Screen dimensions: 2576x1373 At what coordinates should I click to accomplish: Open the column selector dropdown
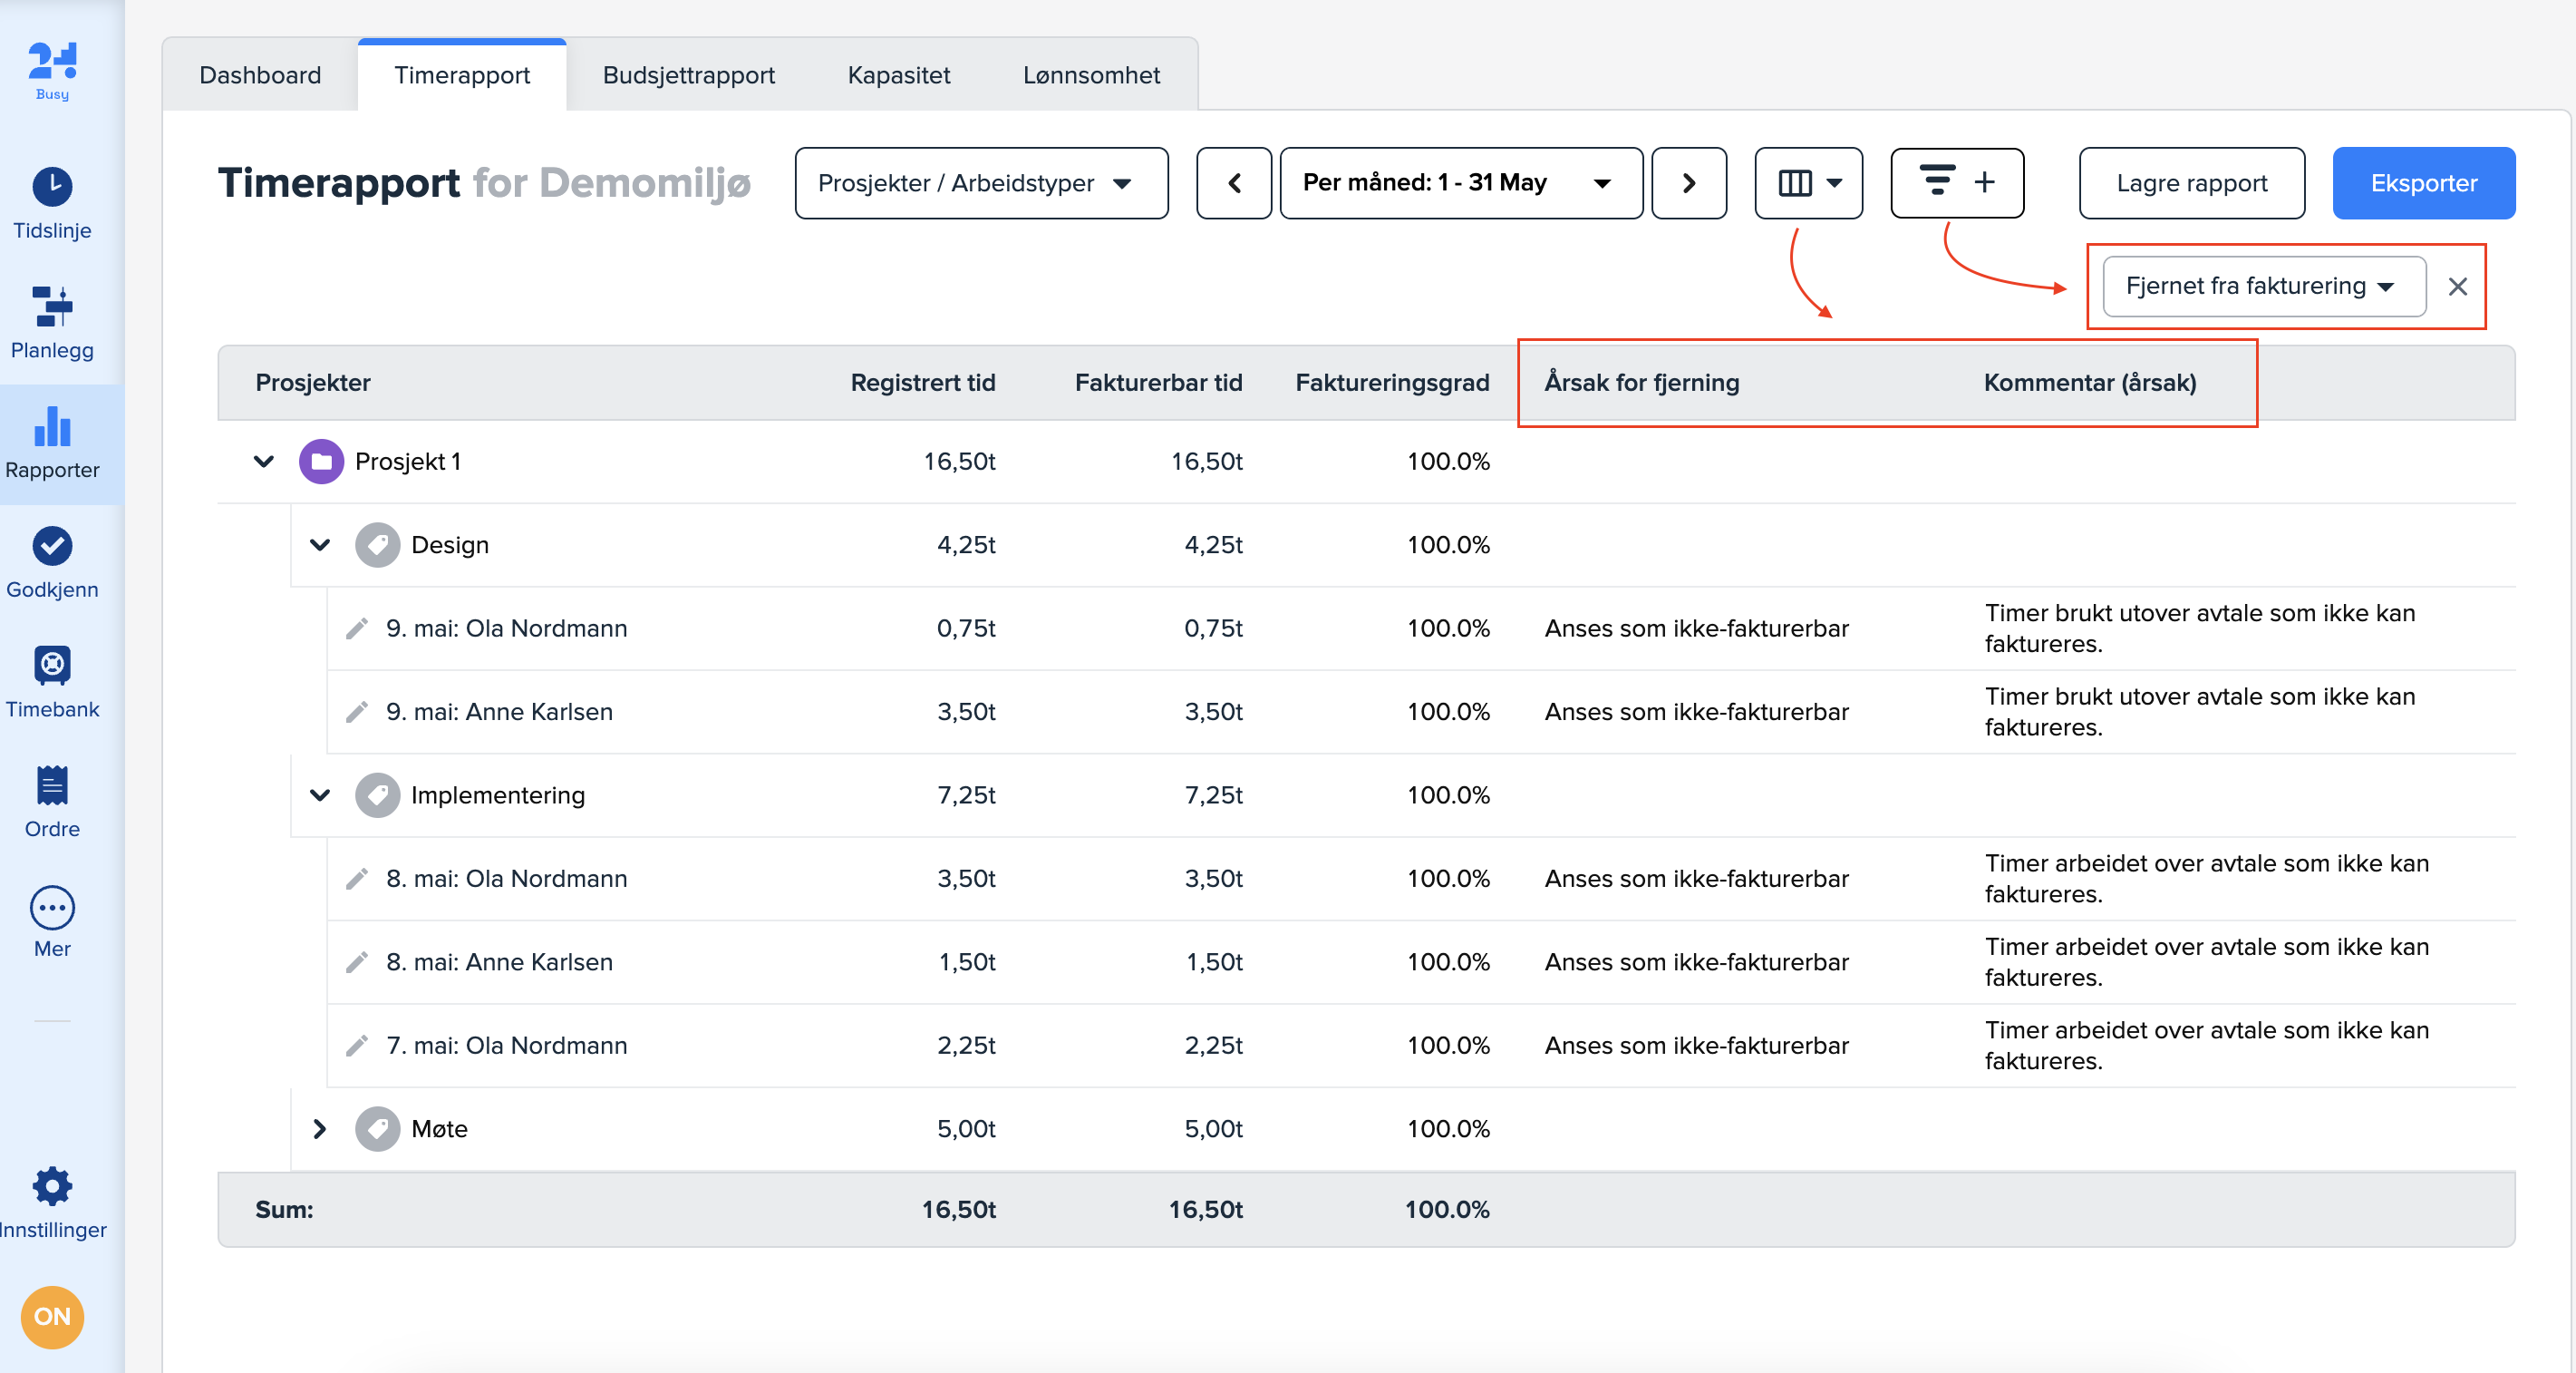coord(1808,183)
